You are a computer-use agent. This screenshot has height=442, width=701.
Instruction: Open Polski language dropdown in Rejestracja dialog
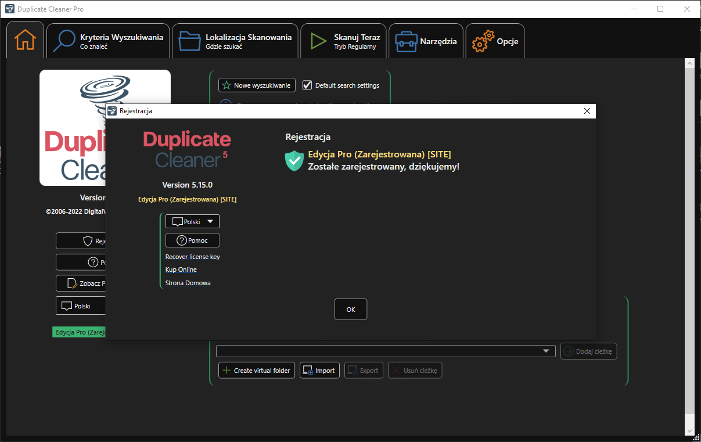192,221
